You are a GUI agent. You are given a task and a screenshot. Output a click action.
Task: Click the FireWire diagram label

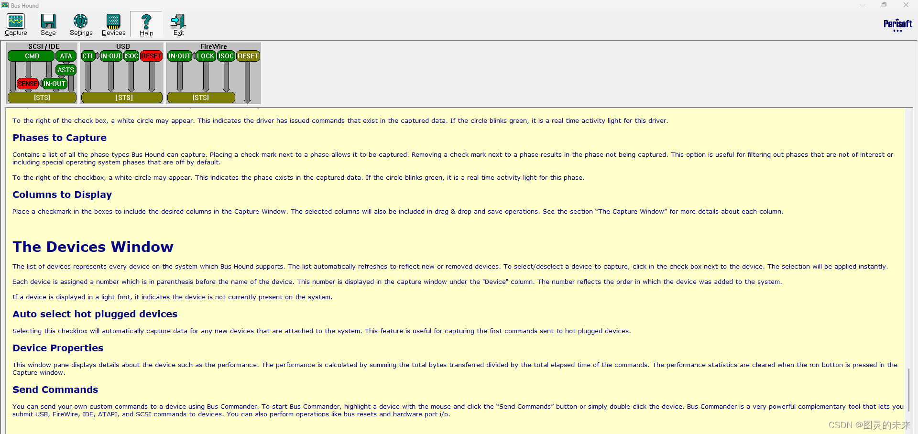(214, 46)
